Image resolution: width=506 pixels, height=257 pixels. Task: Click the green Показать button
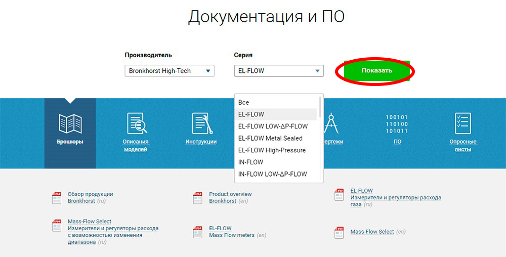pos(376,71)
